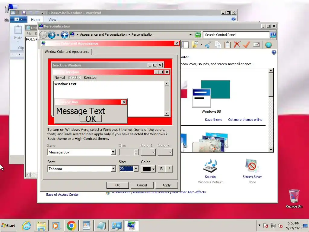Click the Paste clipboard toolbar icon
The width and height of the screenshot is (309, 232).
click(x=228, y=45)
